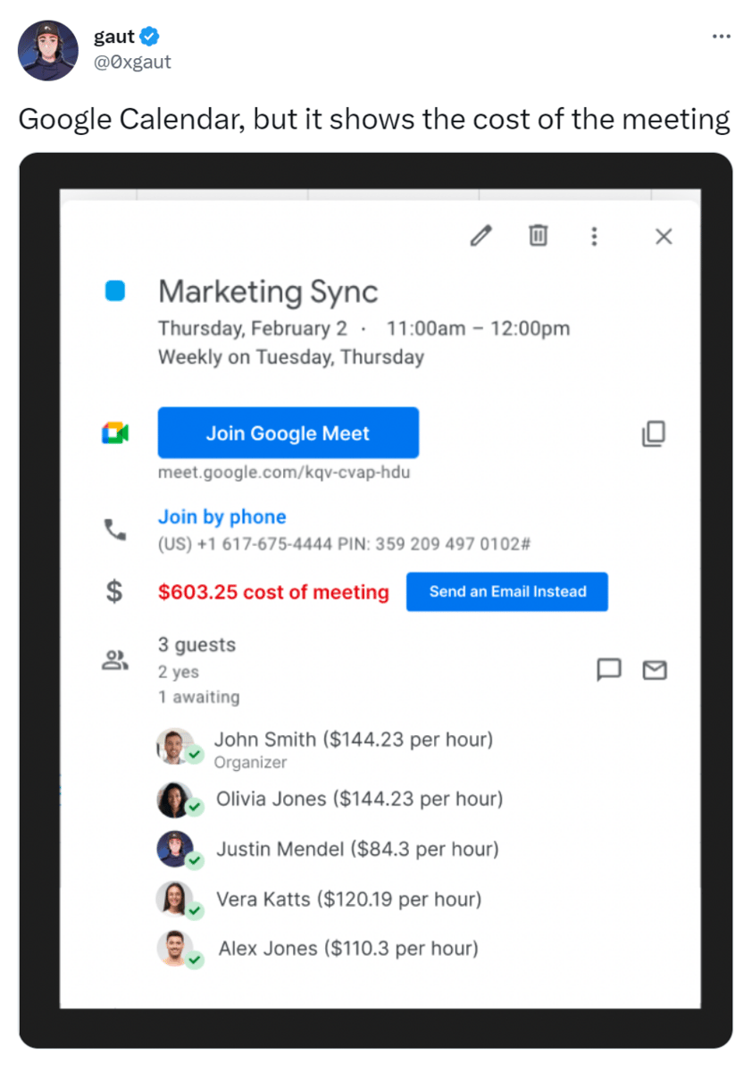Select Vera Katts ($120.19 per hour) guest

[x=348, y=899]
